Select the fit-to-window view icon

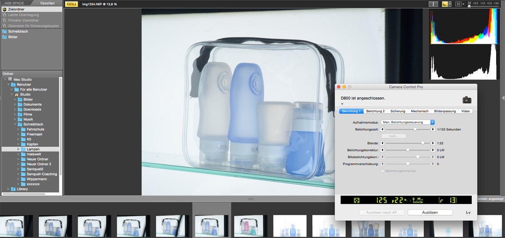tap(458, 4)
